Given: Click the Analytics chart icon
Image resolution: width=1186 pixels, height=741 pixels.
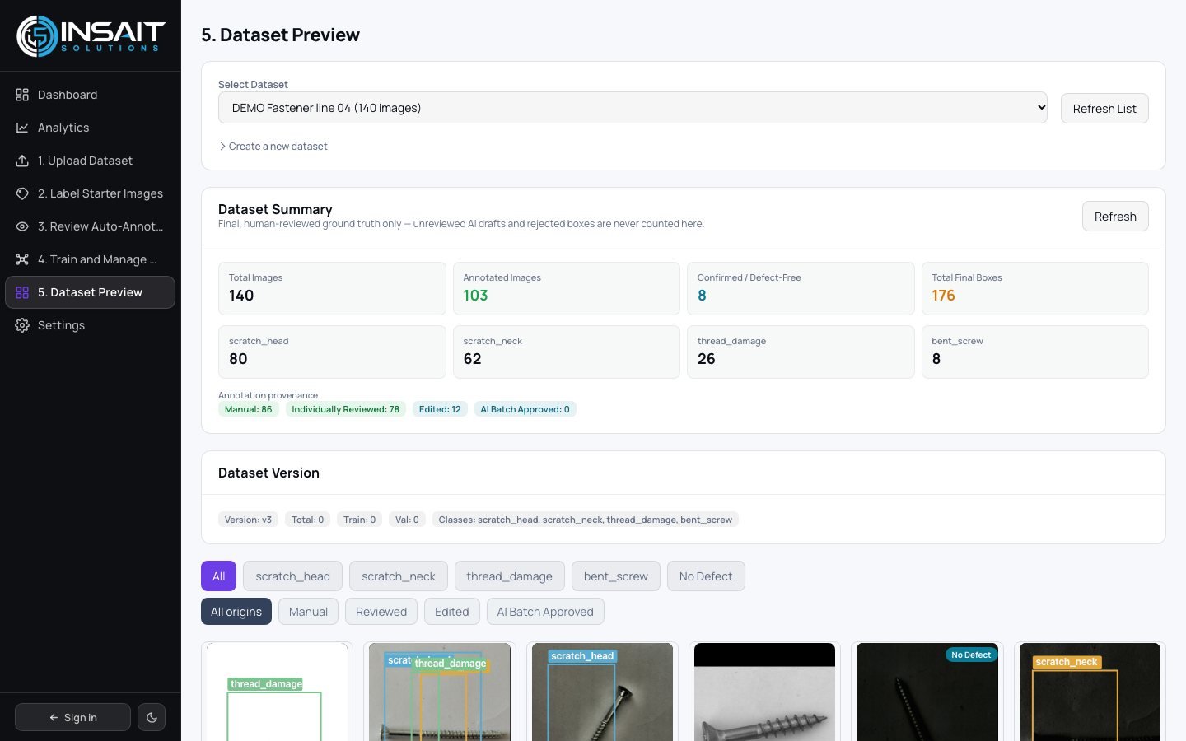Looking at the screenshot, I should coord(22,128).
